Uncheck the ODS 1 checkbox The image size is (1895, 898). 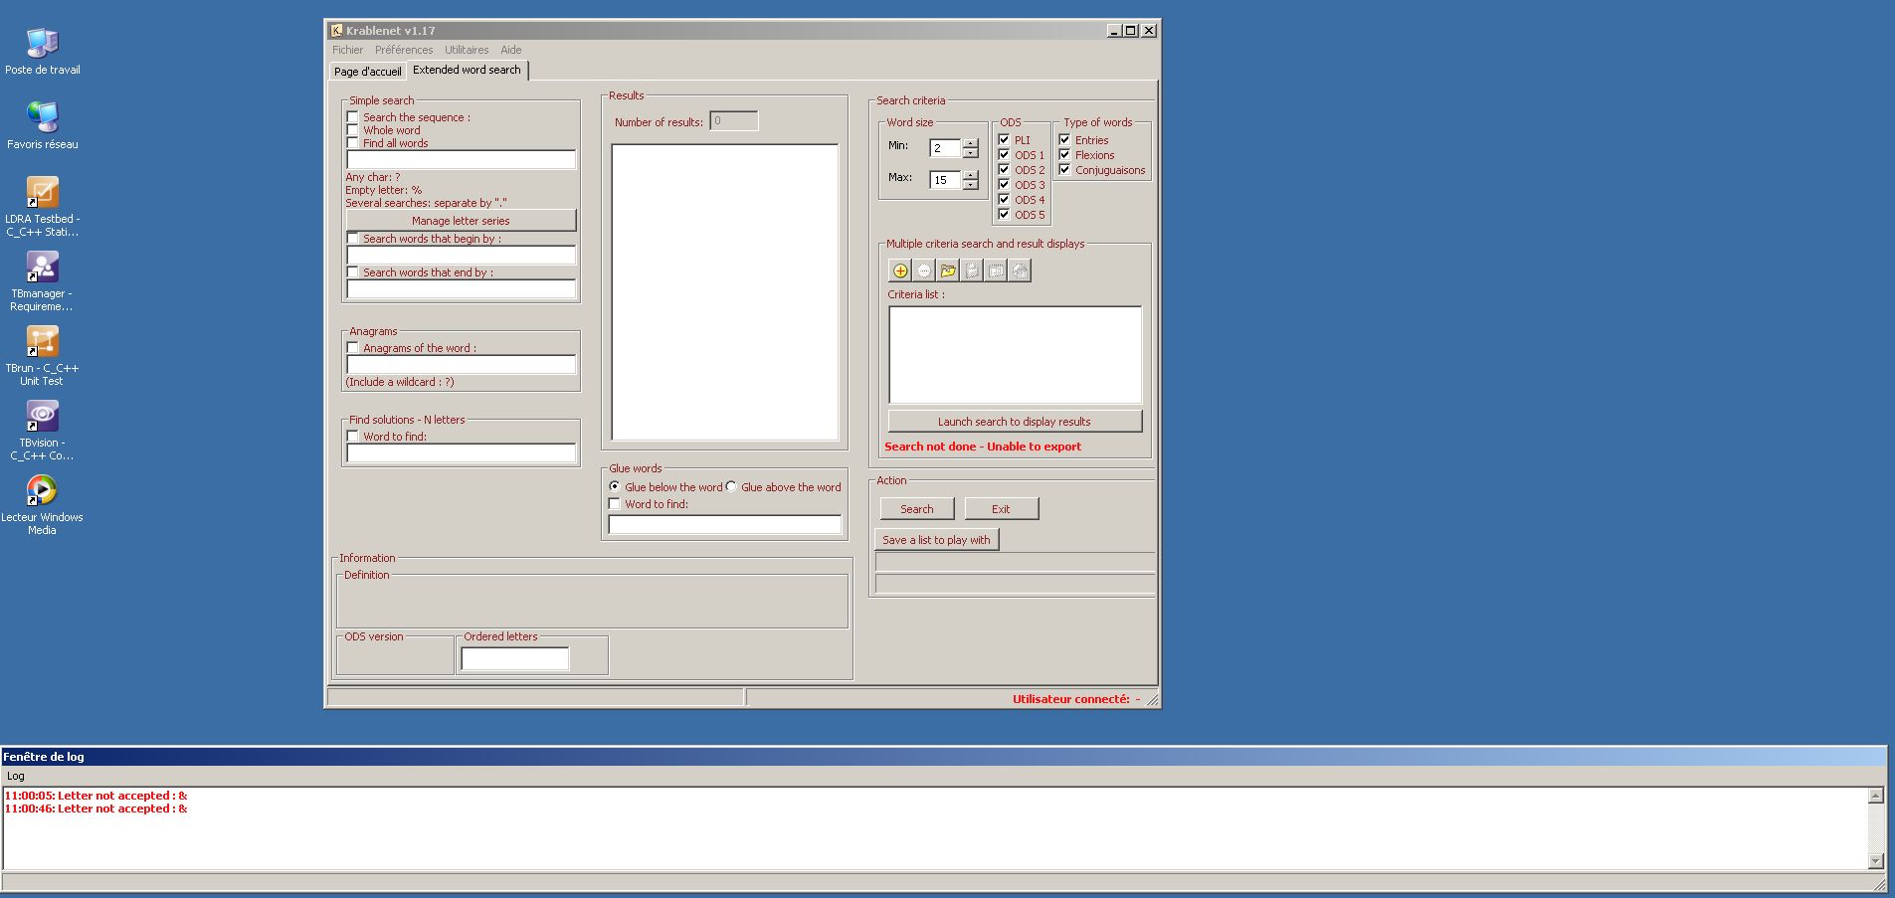(1004, 155)
